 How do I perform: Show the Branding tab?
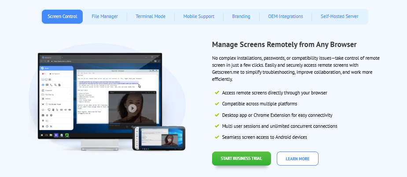241,17
